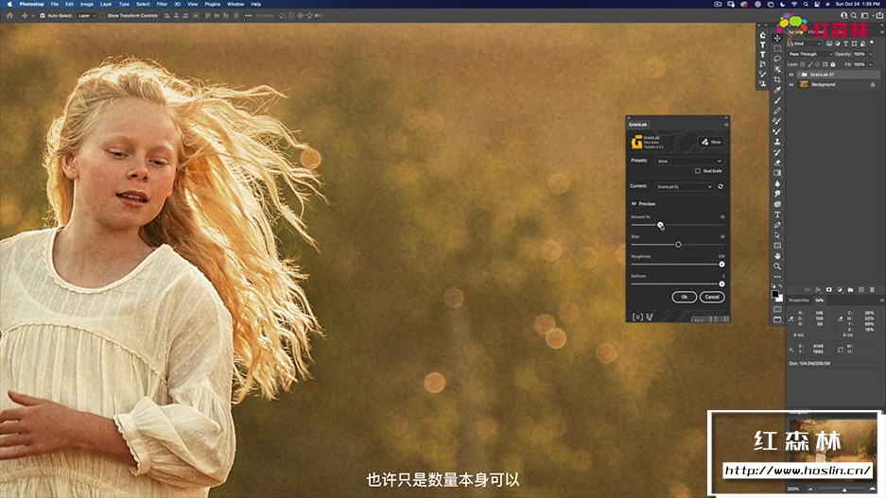Open the Plugins menu
Screen dimensions: 886x498
click(x=213, y=4)
